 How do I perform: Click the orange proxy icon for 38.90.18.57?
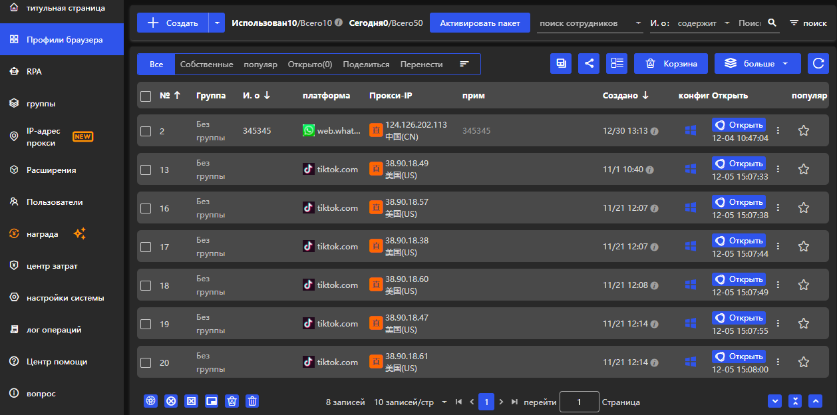tap(376, 207)
